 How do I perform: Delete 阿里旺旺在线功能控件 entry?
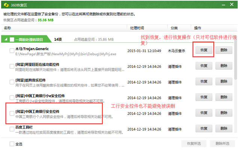pos(224,66)
